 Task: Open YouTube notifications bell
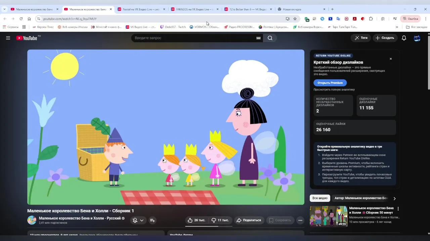(404, 38)
